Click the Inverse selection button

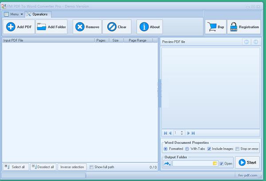point(72,167)
